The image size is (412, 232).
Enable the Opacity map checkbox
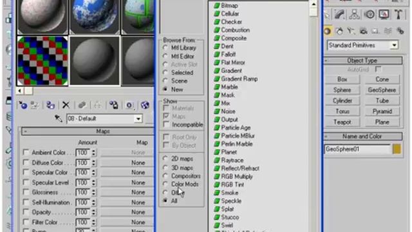26,212
